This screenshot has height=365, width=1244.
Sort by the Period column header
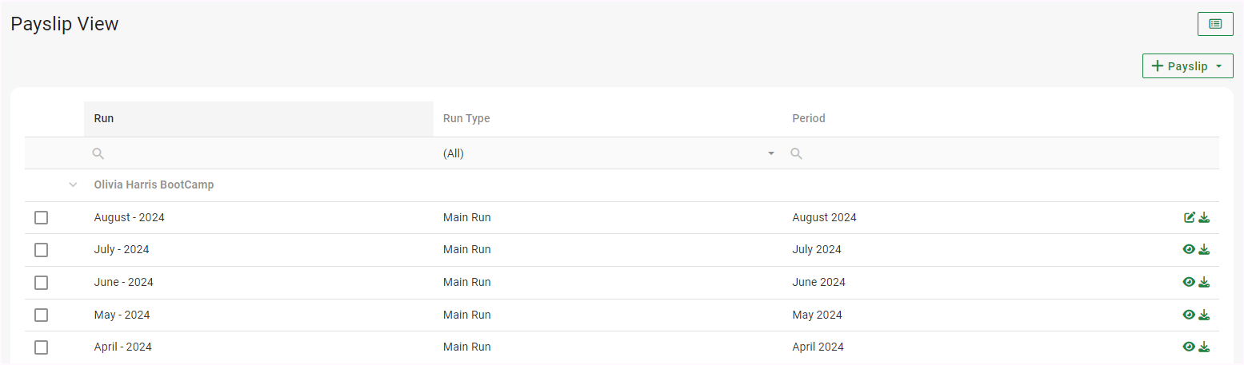coord(809,118)
